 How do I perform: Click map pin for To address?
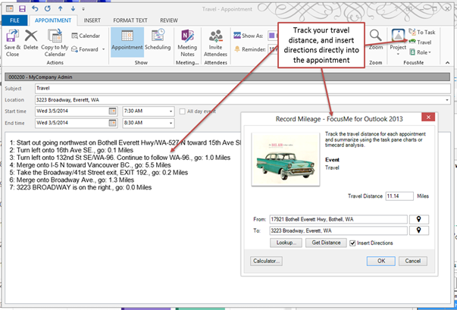[419, 230]
